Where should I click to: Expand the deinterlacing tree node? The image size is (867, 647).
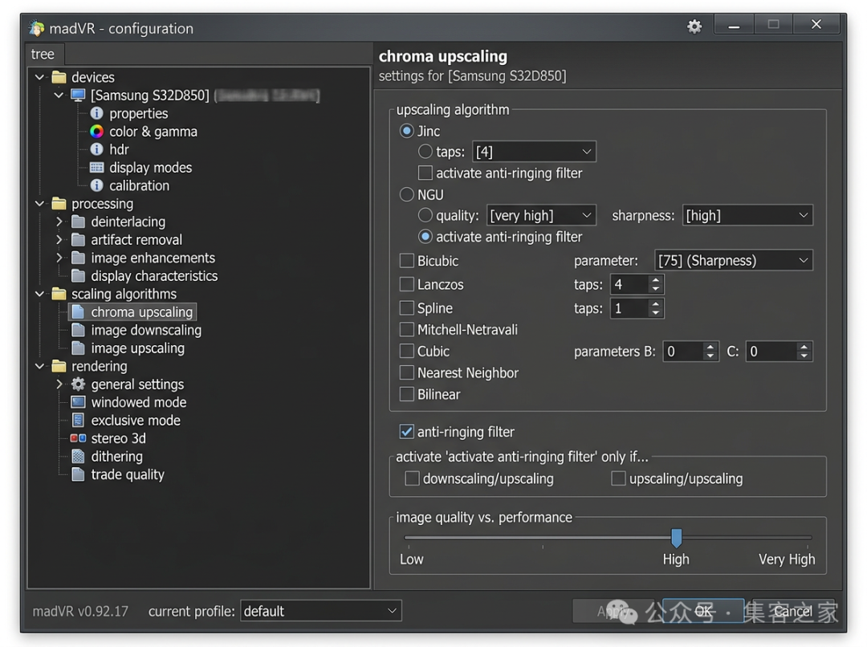pyautogui.click(x=59, y=222)
